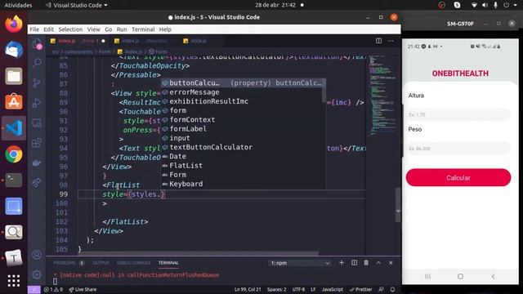The image size is (523, 294).
Task: Open the File menu
Action: point(34,29)
